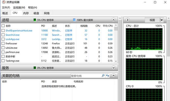Check the 系统中断 checkbox
The width and height of the screenshot is (170, 101).
coord(3,56)
